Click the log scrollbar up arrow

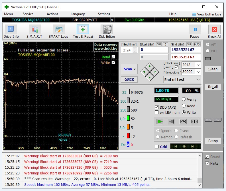[199, 156]
